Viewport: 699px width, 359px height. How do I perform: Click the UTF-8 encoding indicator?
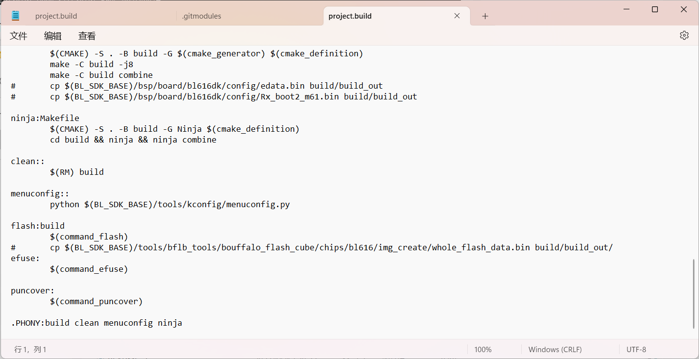[636, 350]
